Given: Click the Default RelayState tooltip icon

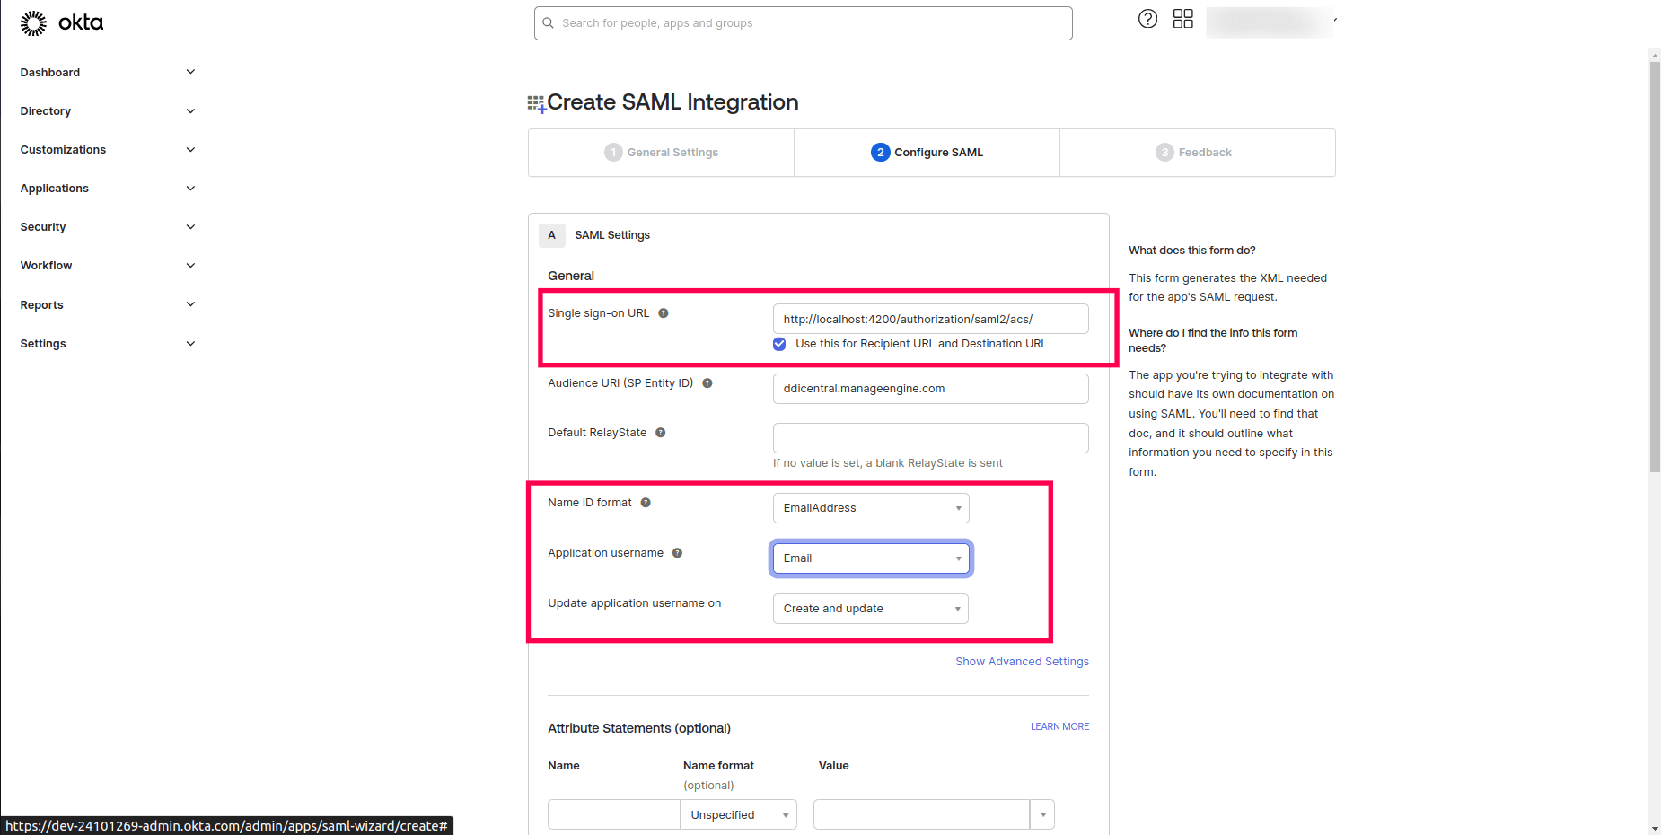Looking at the screenshot, I should [x=660, y=432].
